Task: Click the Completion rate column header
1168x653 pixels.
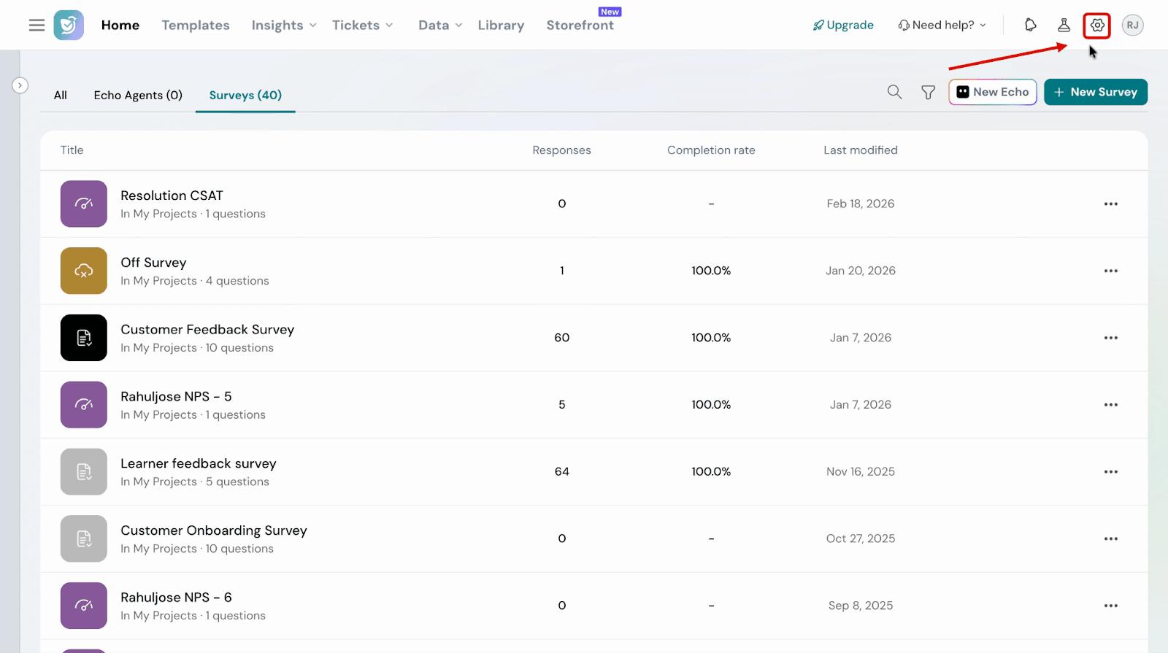Action: (711, 150)
